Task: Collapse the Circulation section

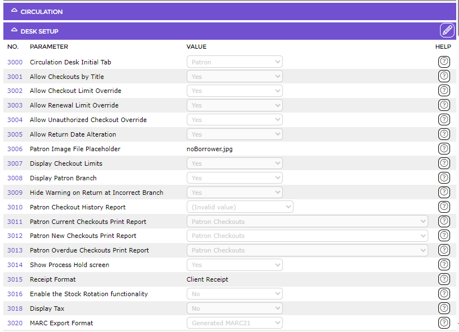Action: click(x=14, y=11)
